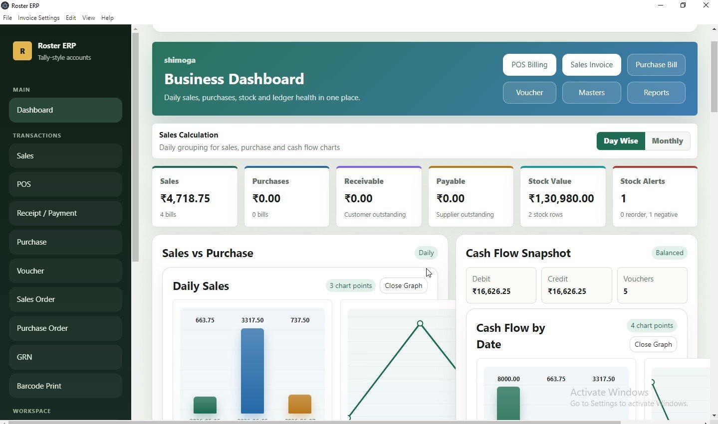Click the Debit ₹16,626.25 tile
This screenshot has height=424, width=718.
tap(501, 285)
